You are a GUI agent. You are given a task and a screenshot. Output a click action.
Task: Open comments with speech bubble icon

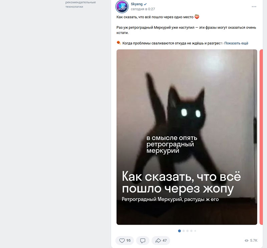pyautogui.click(x=143, y=240)
